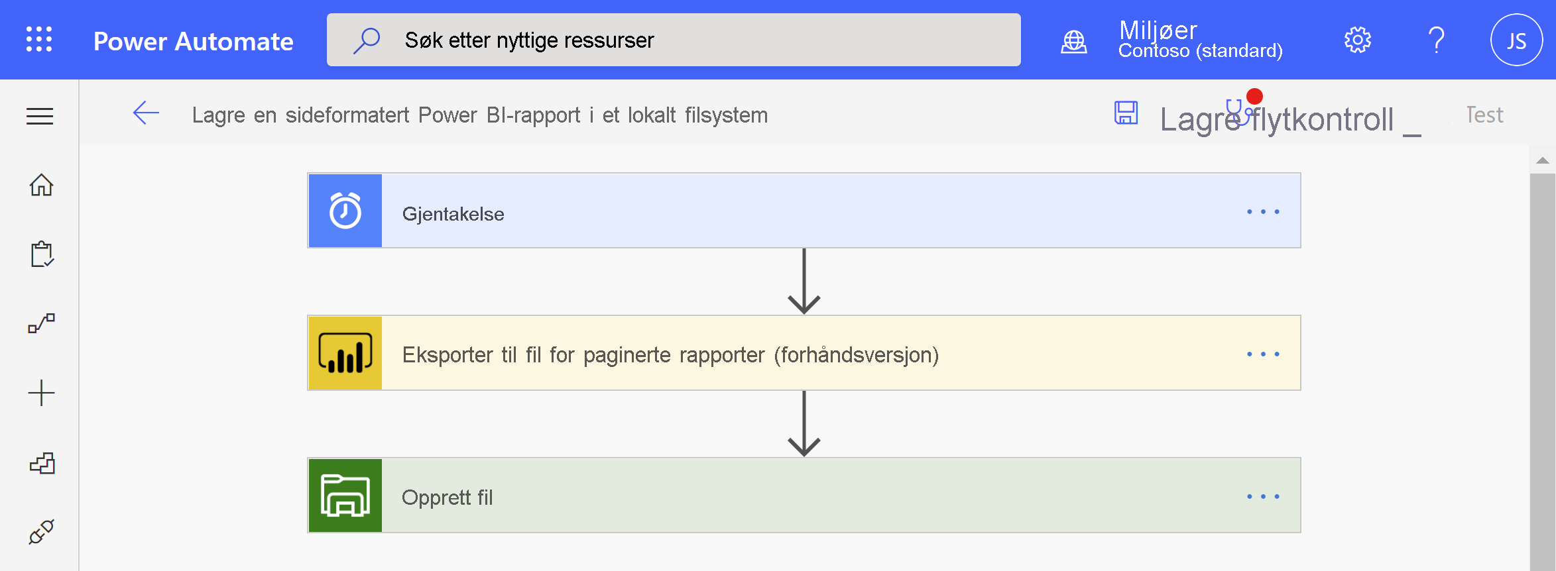Screen dimensions: 1556x571
Task: Click the magnifier search icon
Action: [367, 40]
